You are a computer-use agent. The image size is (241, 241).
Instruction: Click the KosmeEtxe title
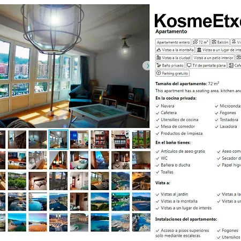(198, 21)
